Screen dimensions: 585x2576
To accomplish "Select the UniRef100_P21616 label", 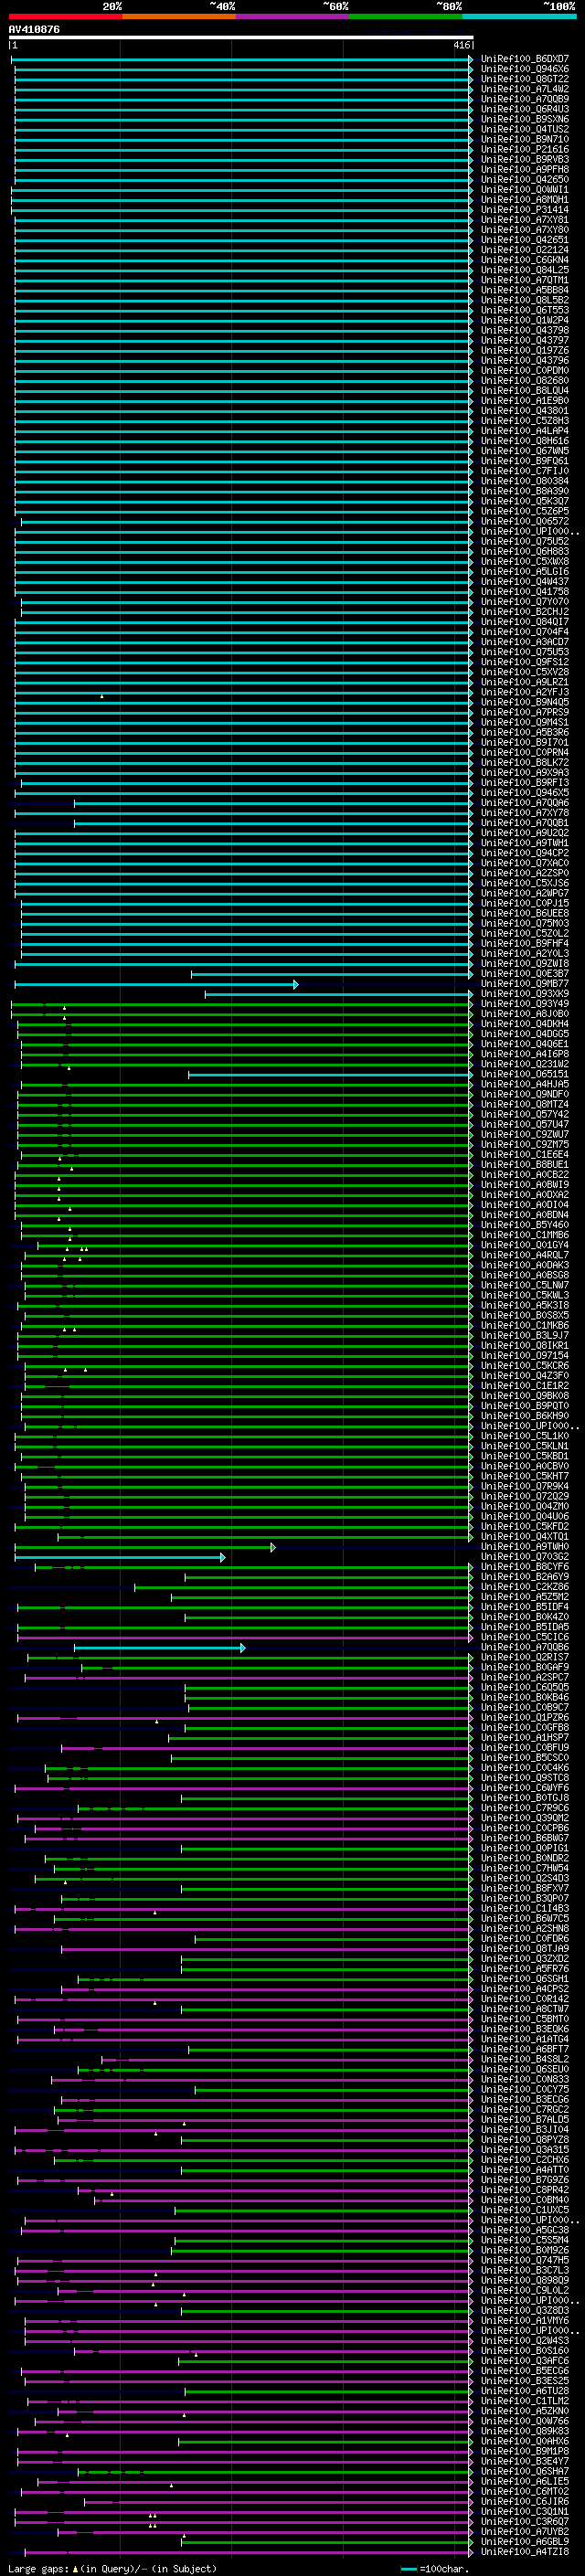I will click(x=525, y=149).
